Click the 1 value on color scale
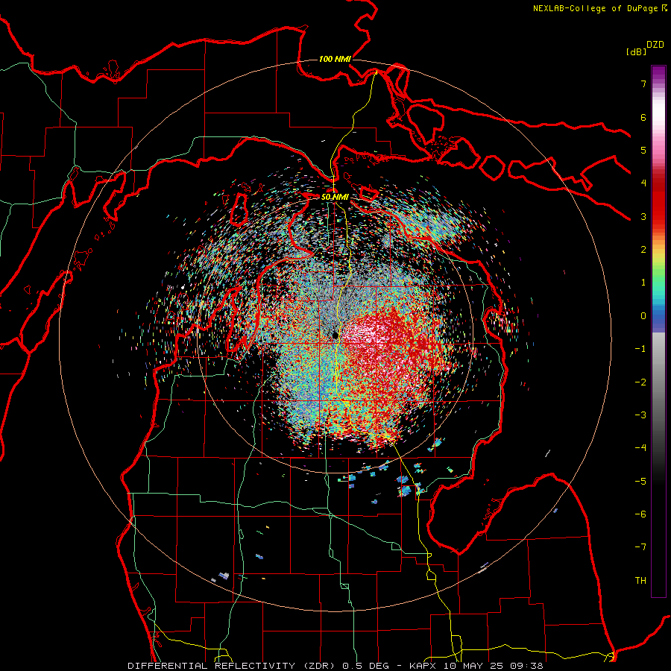This screenshot has width=671, height=671. coord(643,283)
